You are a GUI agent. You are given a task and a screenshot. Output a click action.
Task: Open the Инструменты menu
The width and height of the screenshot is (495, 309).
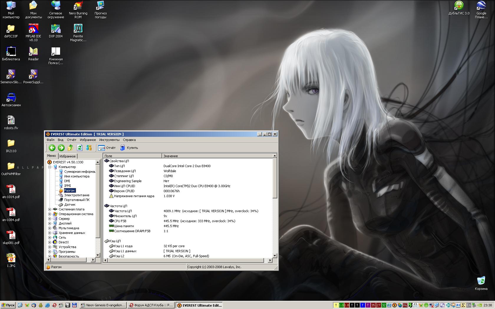(x=109, y=140)
